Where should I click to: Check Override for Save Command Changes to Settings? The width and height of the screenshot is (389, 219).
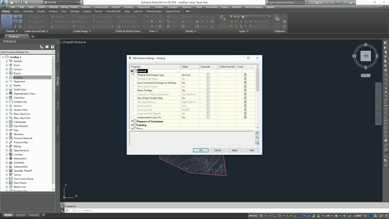click(x=208, y=82)
